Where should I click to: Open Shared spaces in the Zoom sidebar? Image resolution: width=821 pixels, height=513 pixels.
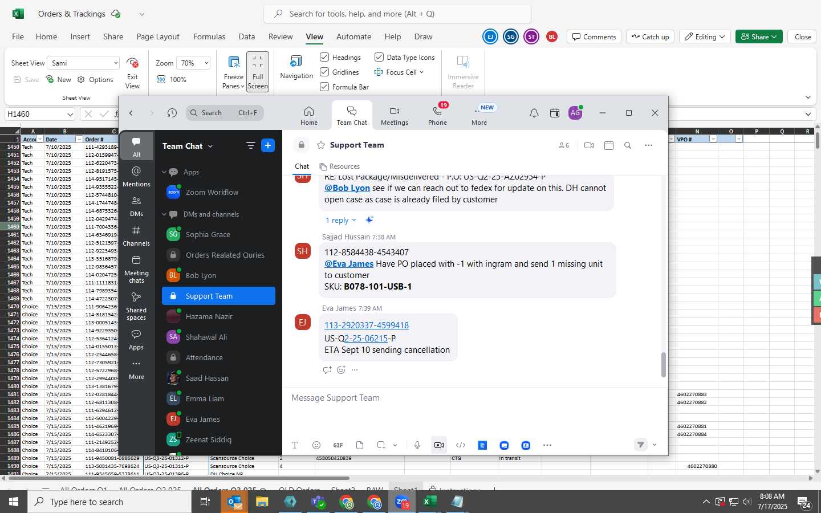click(136, 306)
